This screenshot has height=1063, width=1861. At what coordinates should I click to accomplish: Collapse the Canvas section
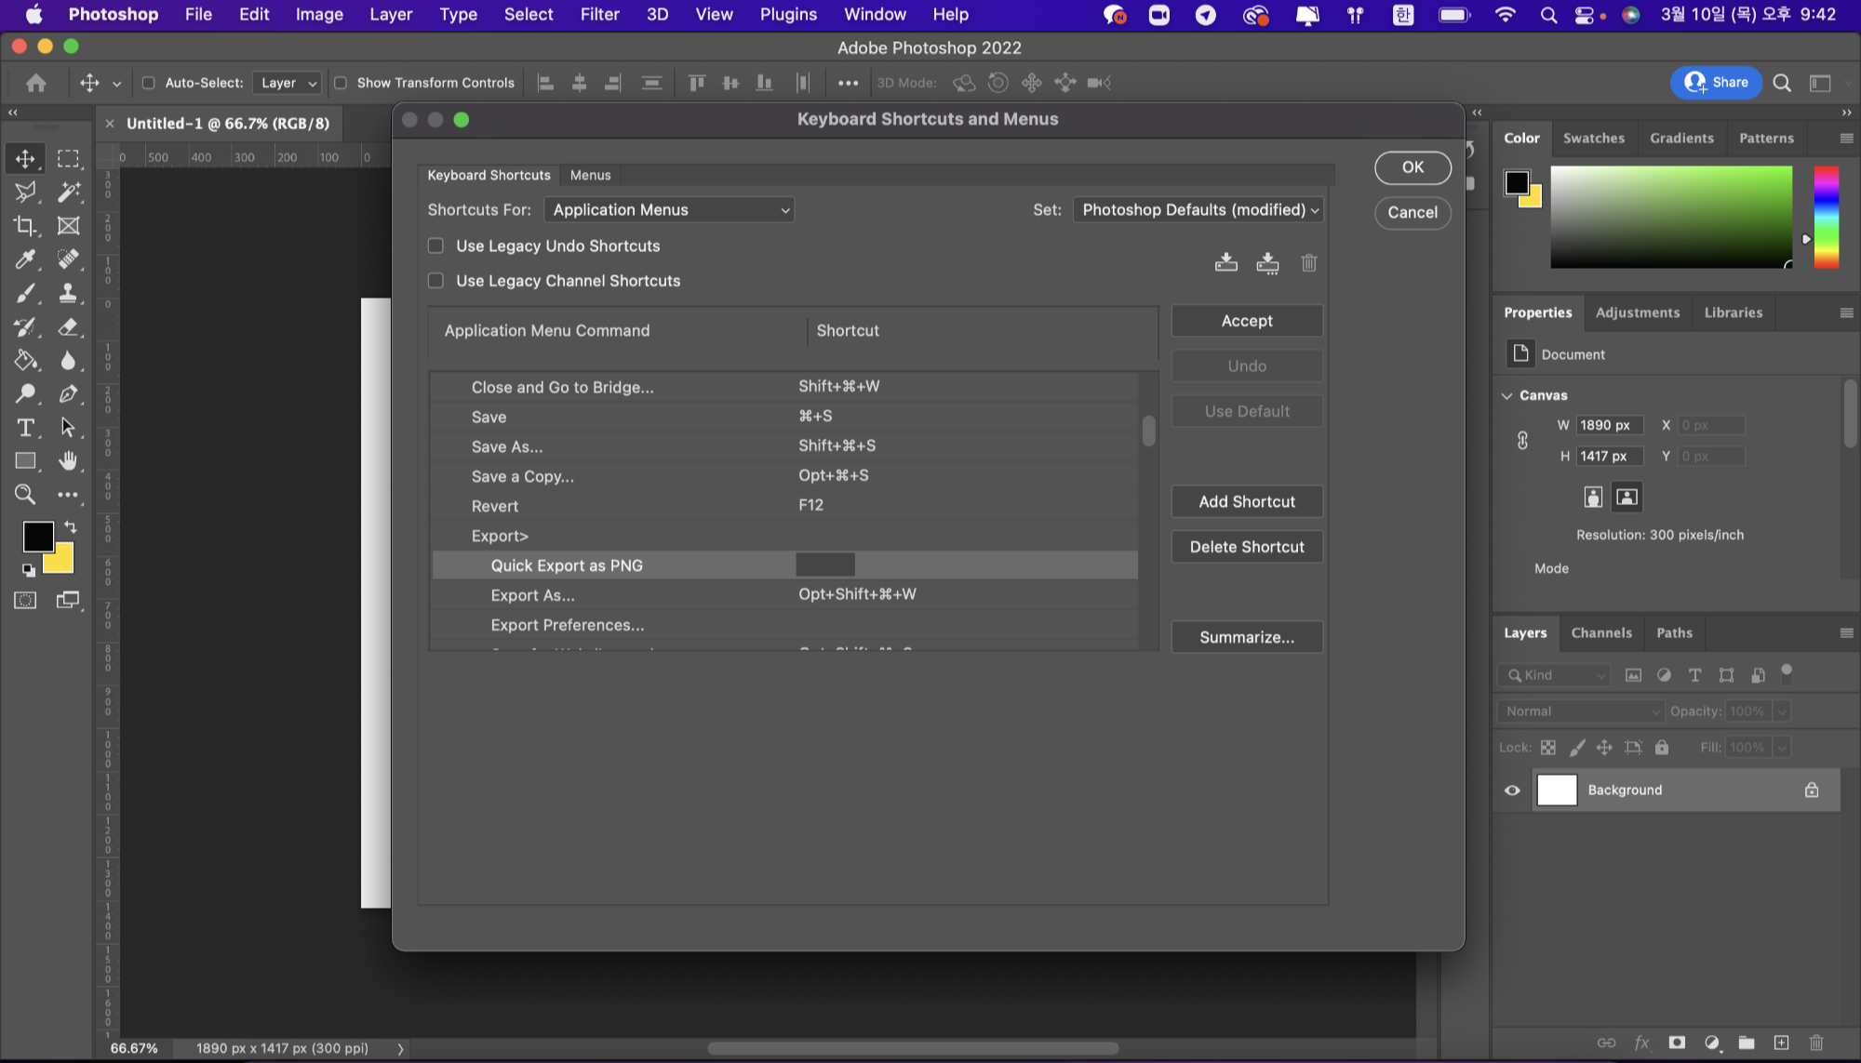(1506, 395)
